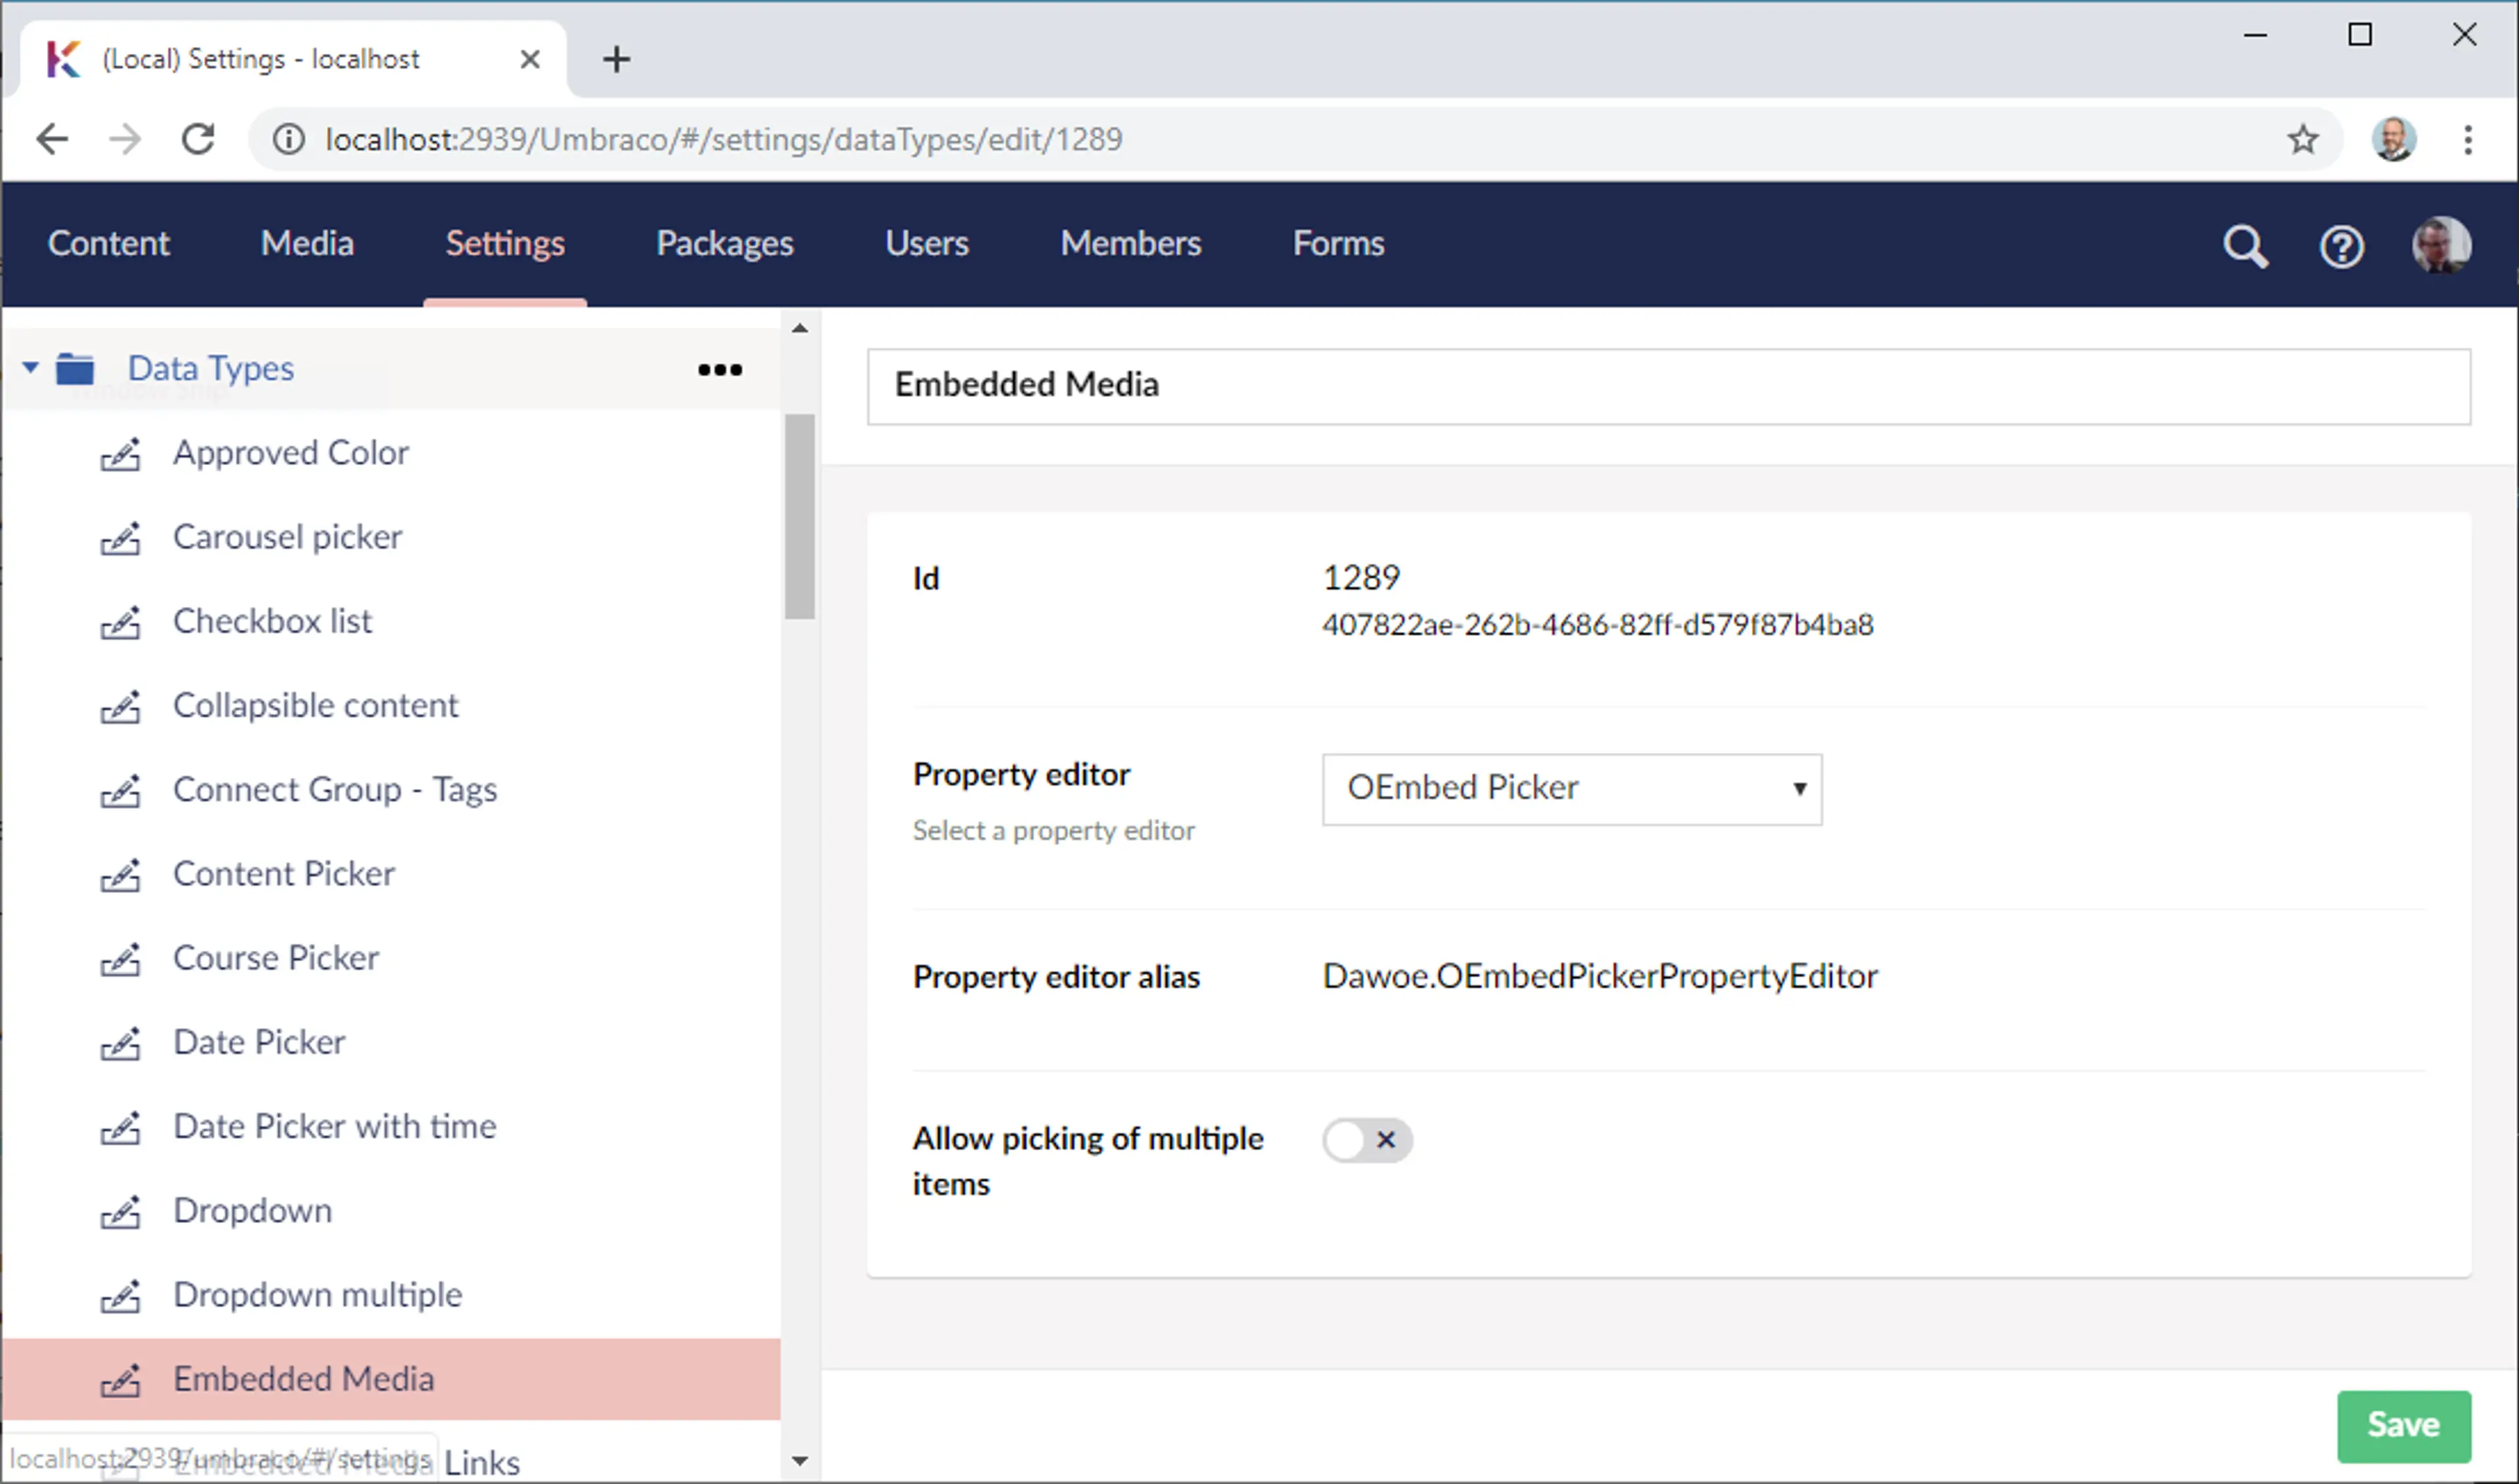Click the green Save button
The height and width of the screenshot is (1484, 2519).
pos(2403,1425)
